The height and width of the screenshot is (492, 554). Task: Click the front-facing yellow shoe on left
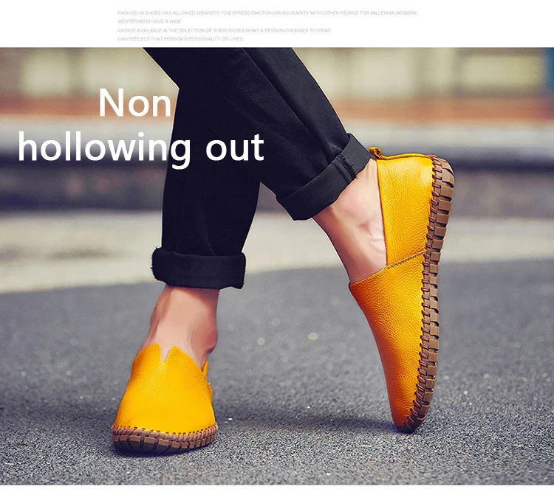click(164, 399)
